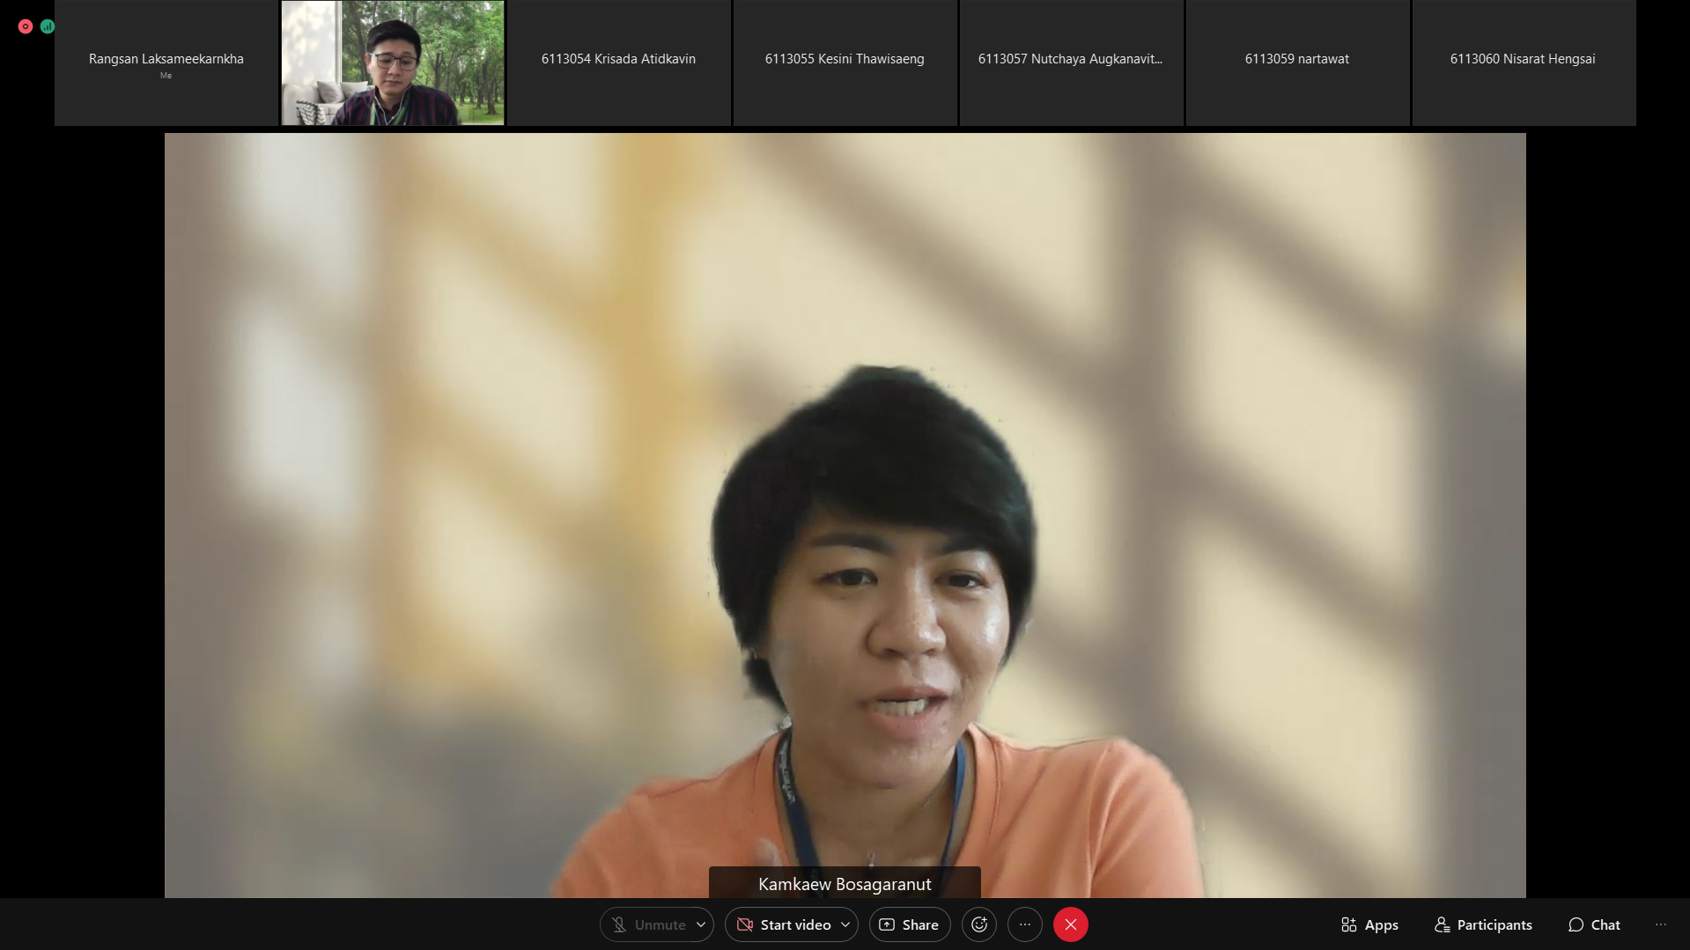
Task: Click the far-right panel options ellipsis
Action: click(1660, 924)
